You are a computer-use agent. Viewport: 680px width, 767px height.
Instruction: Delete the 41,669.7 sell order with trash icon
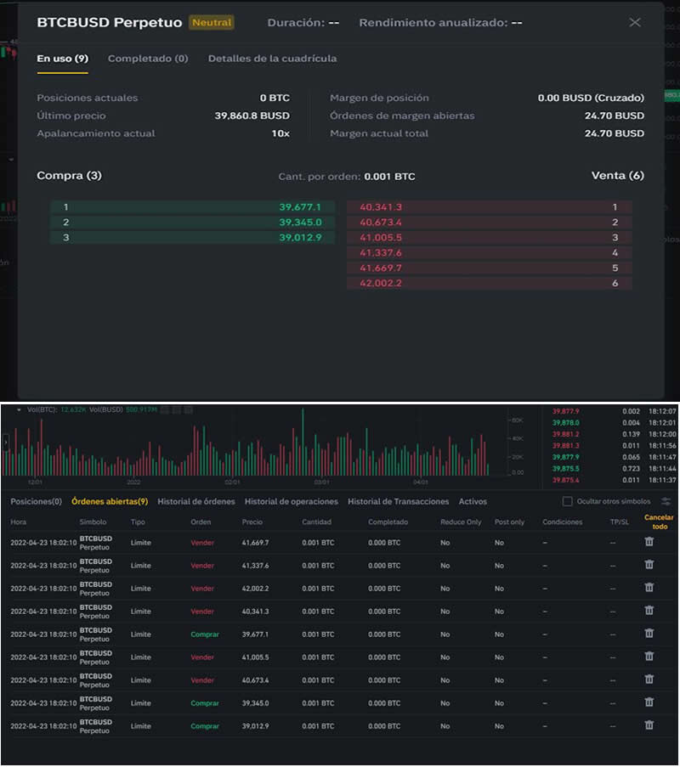tap(649, 542)
